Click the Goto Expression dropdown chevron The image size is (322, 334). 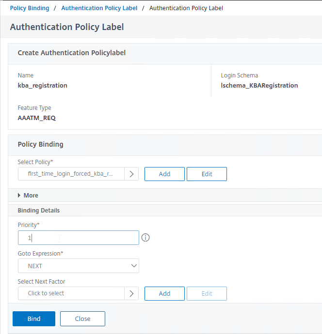[x=134, y=266]
